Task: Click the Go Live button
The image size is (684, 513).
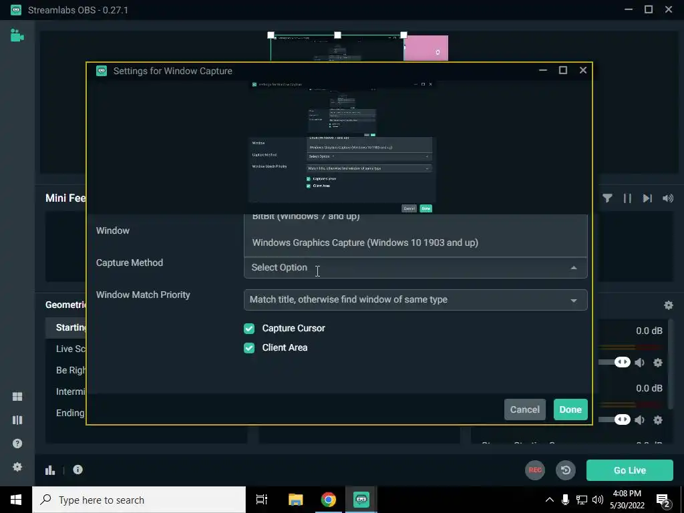Action: pyautogui.click(x=629, y=470)
